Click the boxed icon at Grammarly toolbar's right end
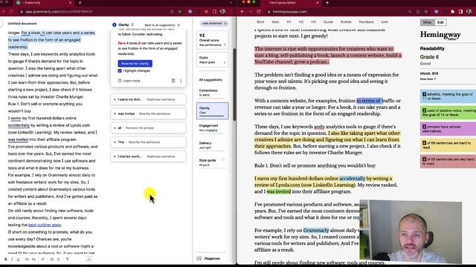The height and width of the screenshot is (267, 476). (x=89, y=259)
